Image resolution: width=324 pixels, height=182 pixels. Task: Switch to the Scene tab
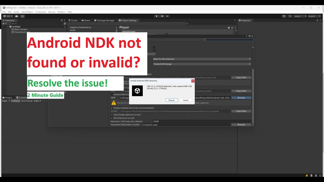73,20
